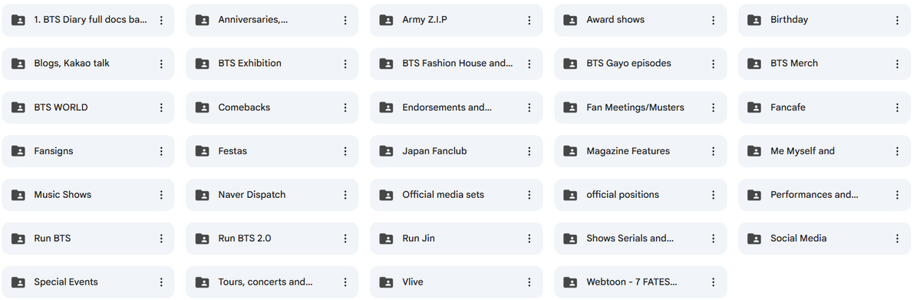Select the Official media sets folder name

pos(443,195)
